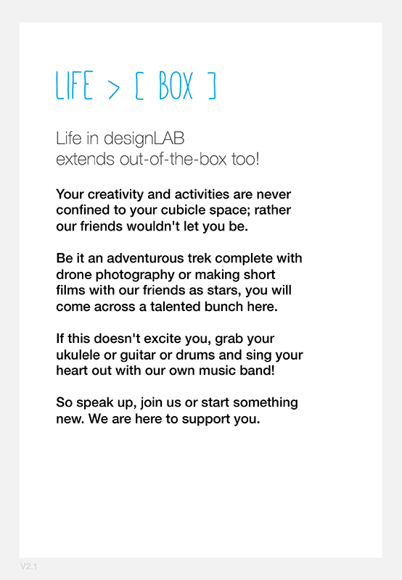The width and height of the screenshot is (402, 580).
Task: Click the 'confined to your cubicle space' line
Action: pos(173,210)
